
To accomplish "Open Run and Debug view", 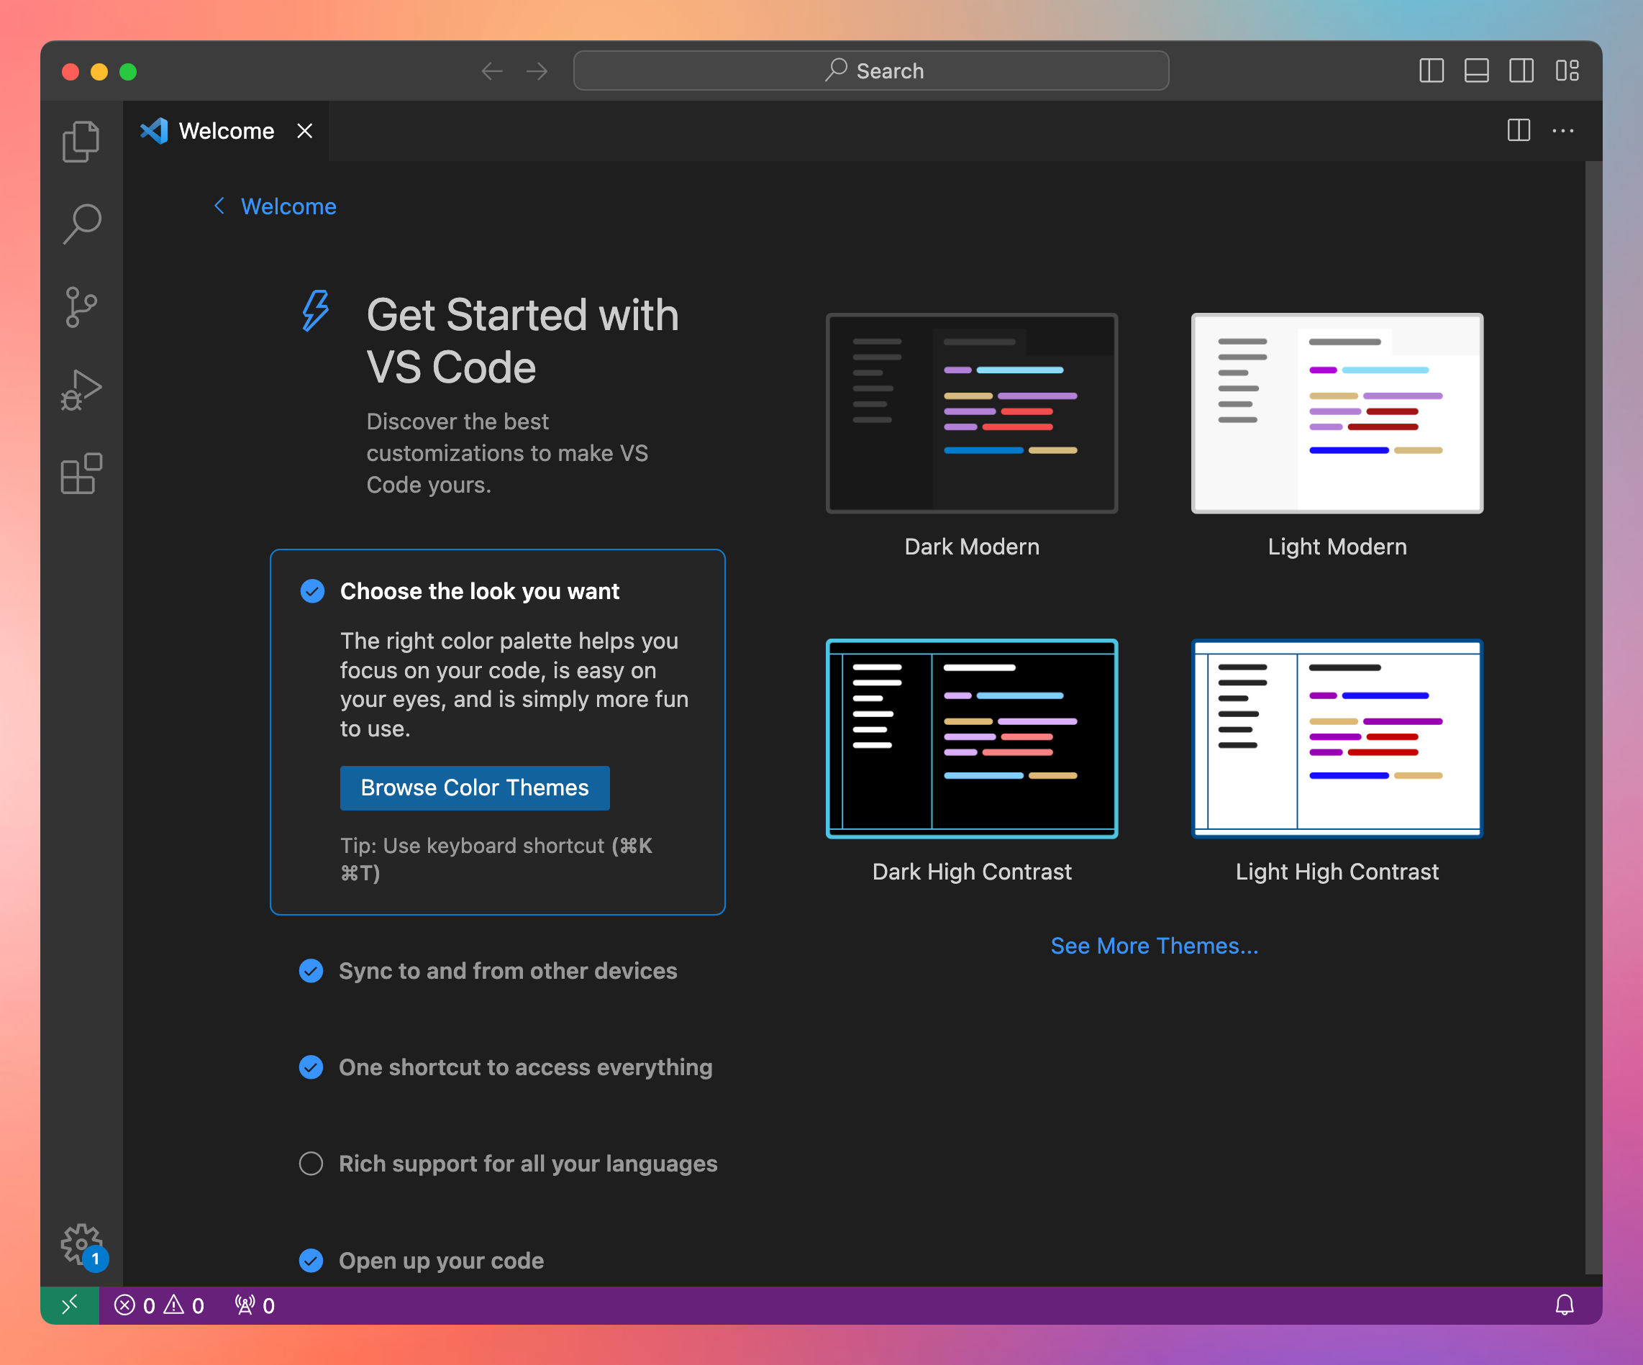I will coord(81,390).
